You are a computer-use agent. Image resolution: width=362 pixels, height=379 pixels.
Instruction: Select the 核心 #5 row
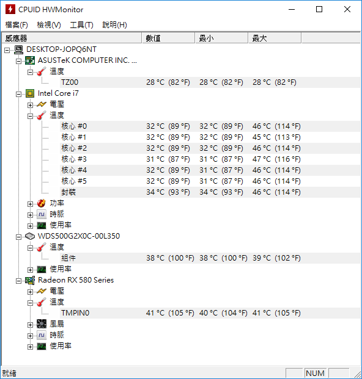[210, 181]
